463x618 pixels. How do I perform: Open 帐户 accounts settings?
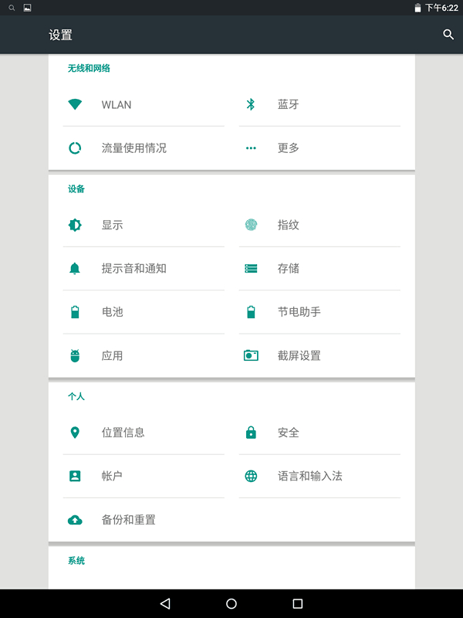pyautogui.click(x=113, y=476)
